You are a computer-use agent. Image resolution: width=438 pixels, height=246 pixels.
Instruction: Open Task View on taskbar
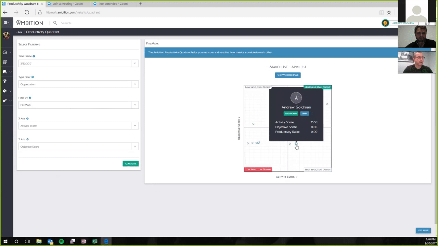point(27,242)
